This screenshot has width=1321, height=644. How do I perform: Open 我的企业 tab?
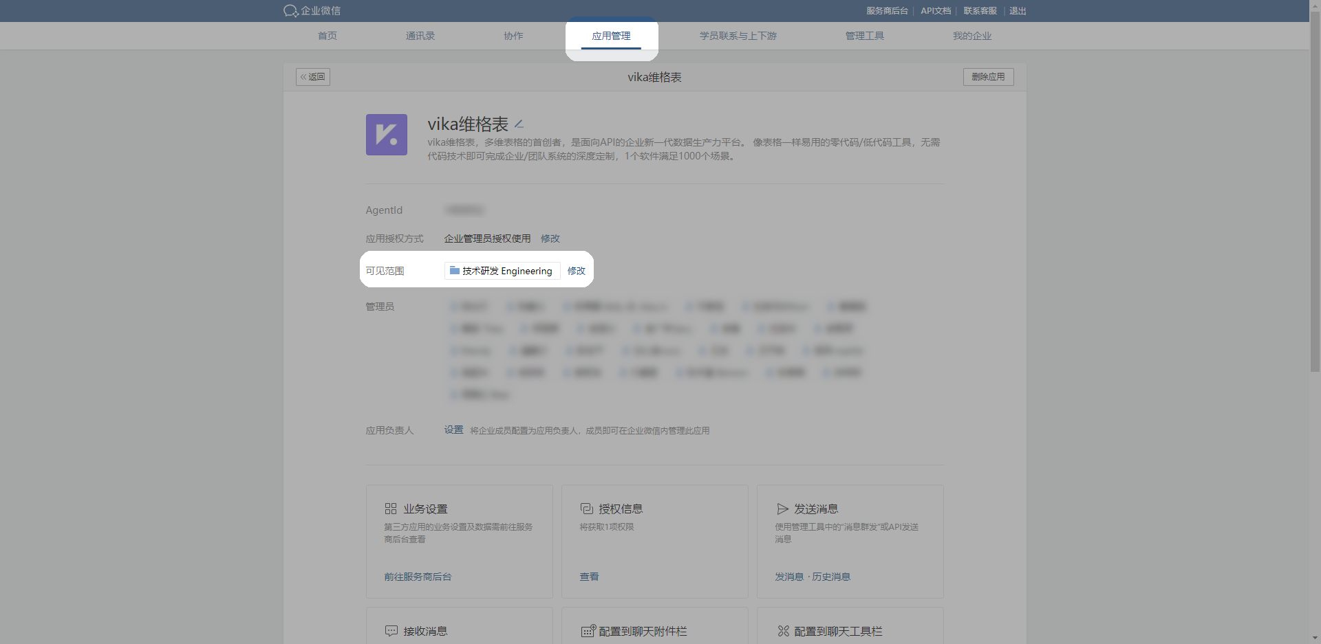(971, 36)
